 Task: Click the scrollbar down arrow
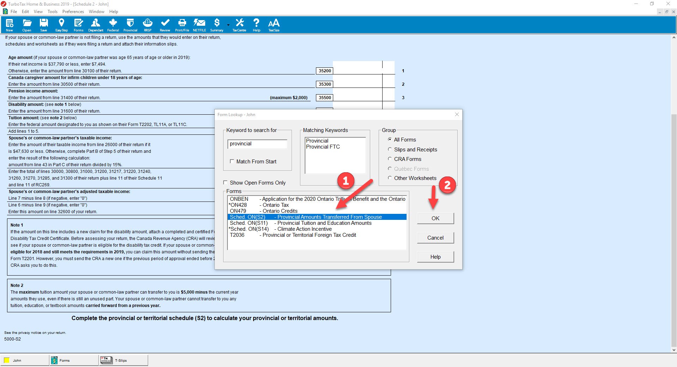(674, 350)
